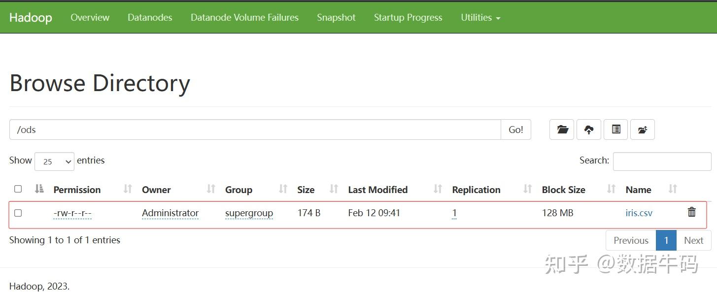Open the iris.csv file link

click(639, 213)
